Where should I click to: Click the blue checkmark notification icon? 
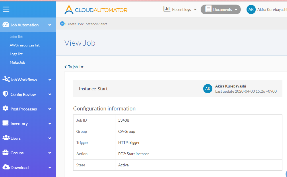[62, 24]
